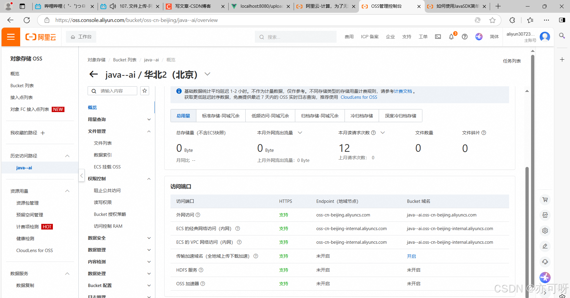570x298 pixels.
Task: Click the user account avatar
Action: coord(545,37)
